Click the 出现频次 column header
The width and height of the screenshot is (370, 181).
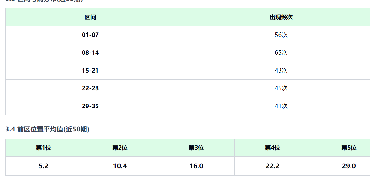tap(281, 17)
